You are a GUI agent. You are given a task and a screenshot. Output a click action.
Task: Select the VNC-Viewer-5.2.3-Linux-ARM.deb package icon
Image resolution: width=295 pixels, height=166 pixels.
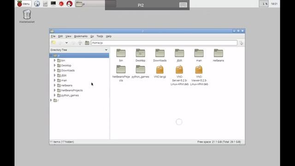pyautogui.click(x=199, y=70)
